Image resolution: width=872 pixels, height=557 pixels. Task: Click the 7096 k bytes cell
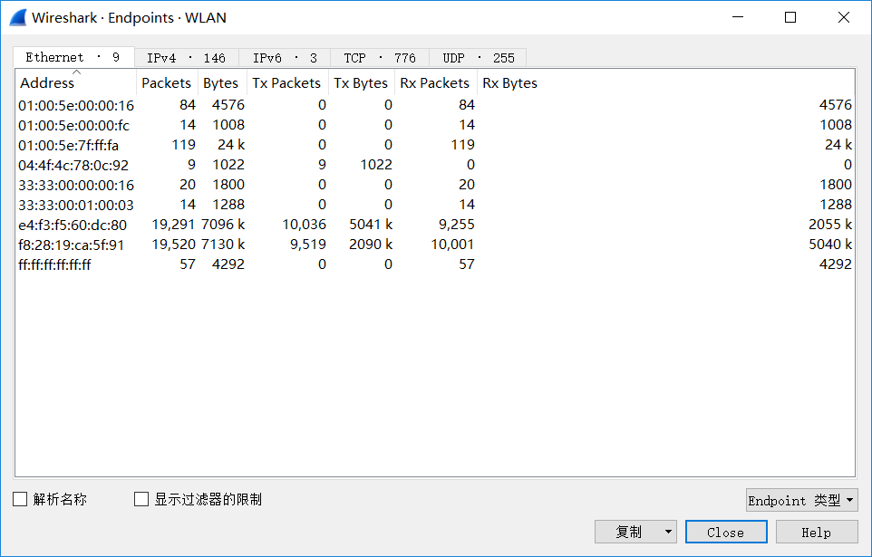point(223,225)
